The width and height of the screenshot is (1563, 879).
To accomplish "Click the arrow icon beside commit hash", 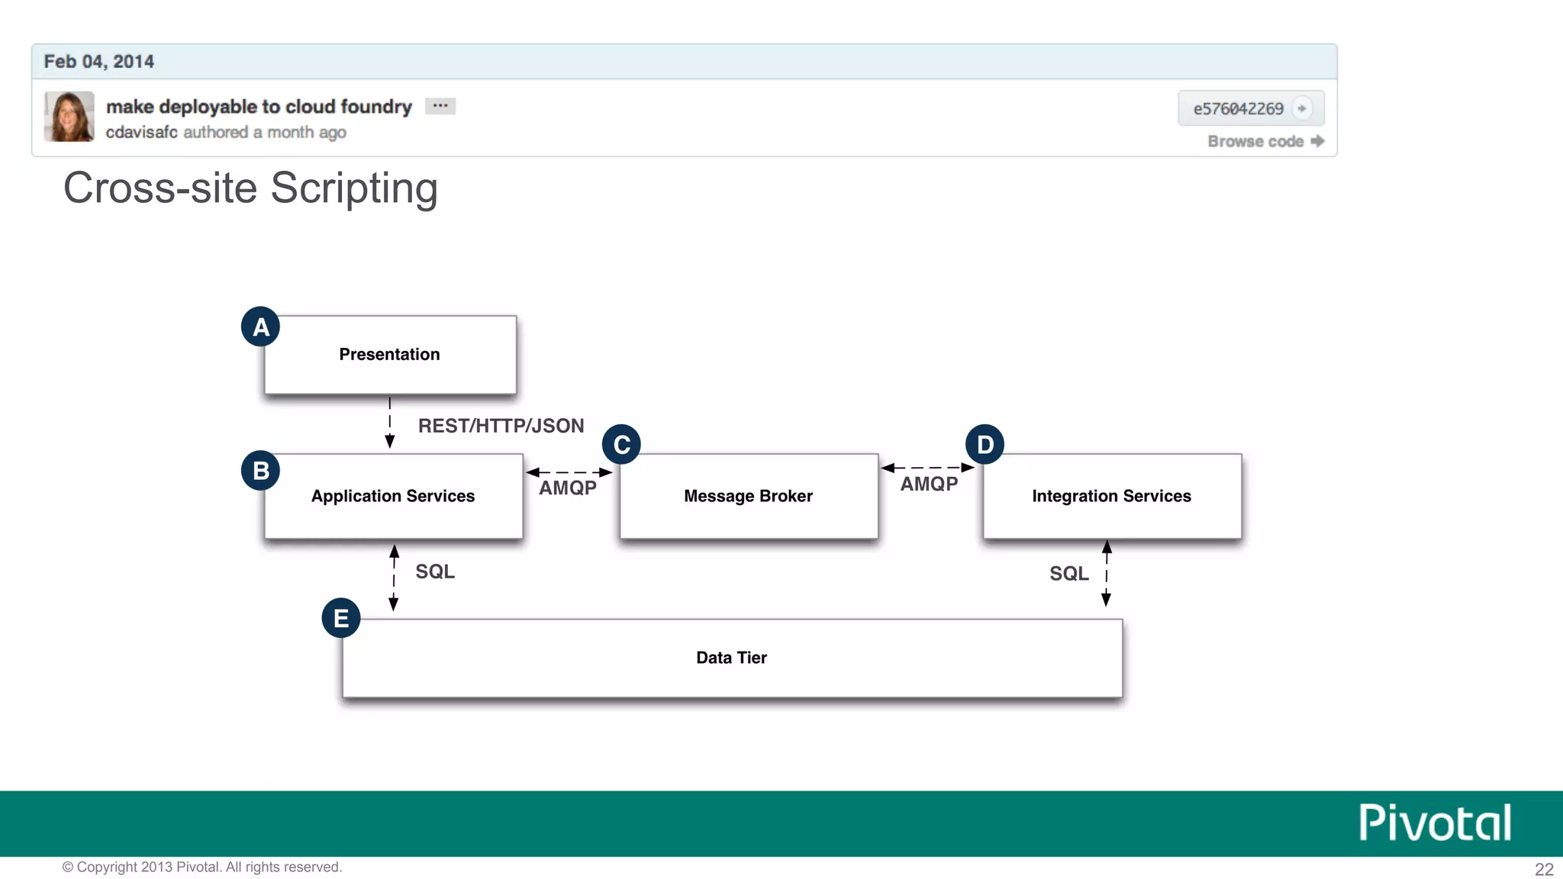I will click(x=1302, y=108).
